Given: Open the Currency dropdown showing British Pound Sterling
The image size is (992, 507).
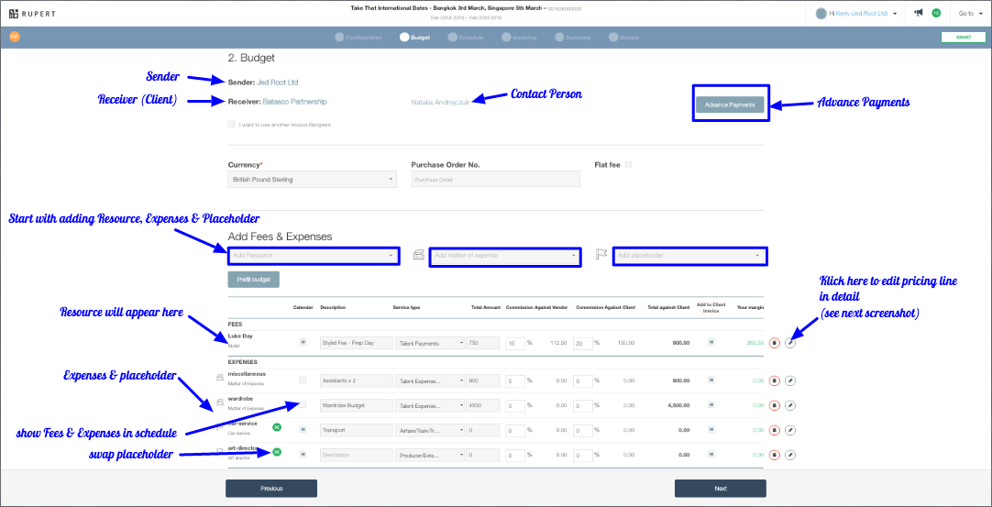Looking at the screenshot, I should 312,180.
